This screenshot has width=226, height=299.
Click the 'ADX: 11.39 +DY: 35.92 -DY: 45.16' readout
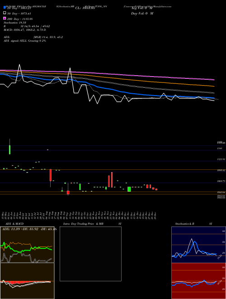coord(29,229)
